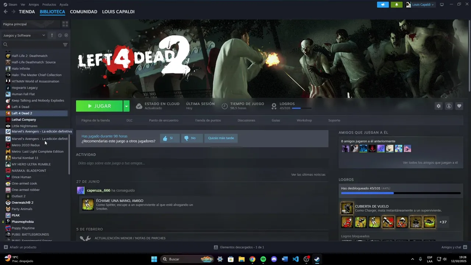
Task: Go to the TIENDA section
Action: click(27, 12)
